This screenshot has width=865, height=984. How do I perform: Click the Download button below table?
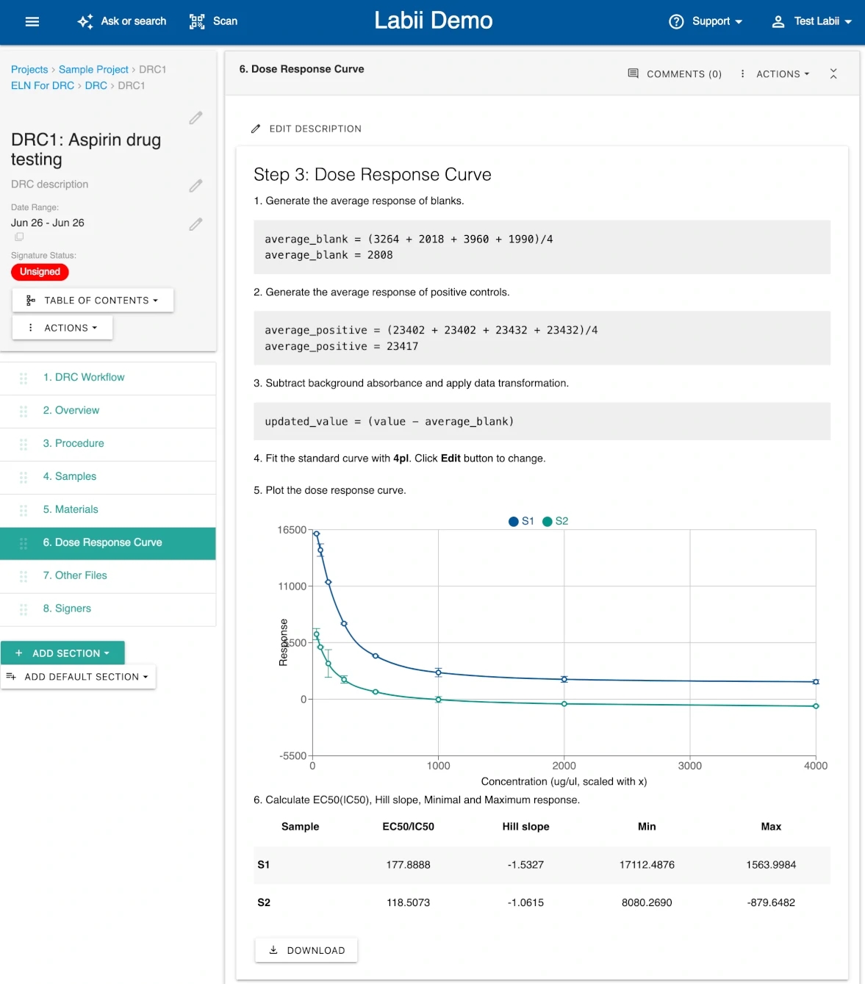click(306, 950)
